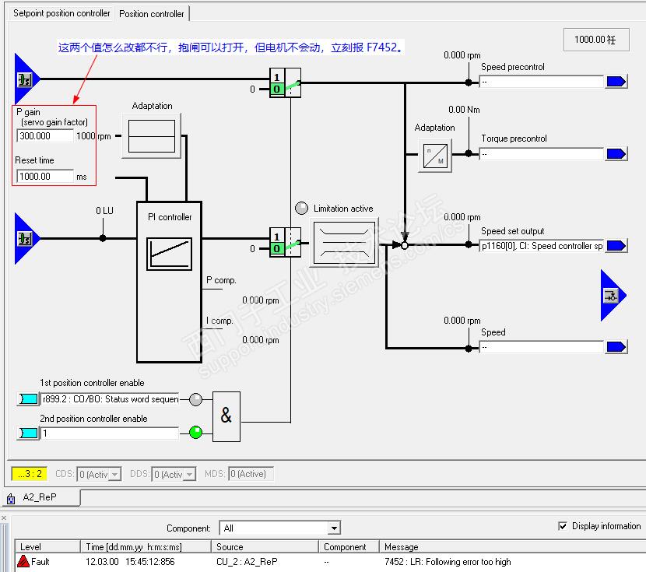Viewport: 646px width, 572px height.
Task: Click the green 2nd enable status lamp
Action: (195, 433)
